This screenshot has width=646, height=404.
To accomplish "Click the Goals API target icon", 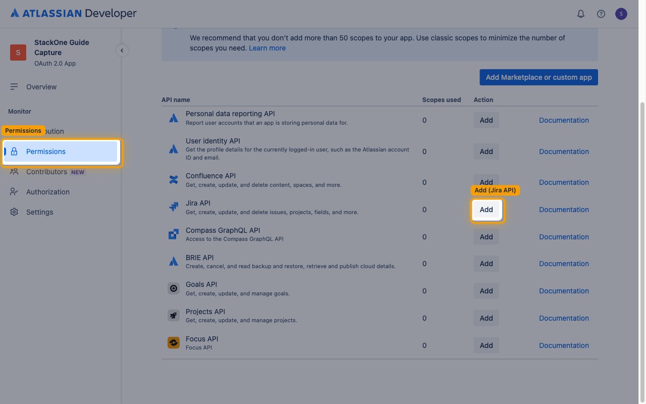I will (174, 288).
